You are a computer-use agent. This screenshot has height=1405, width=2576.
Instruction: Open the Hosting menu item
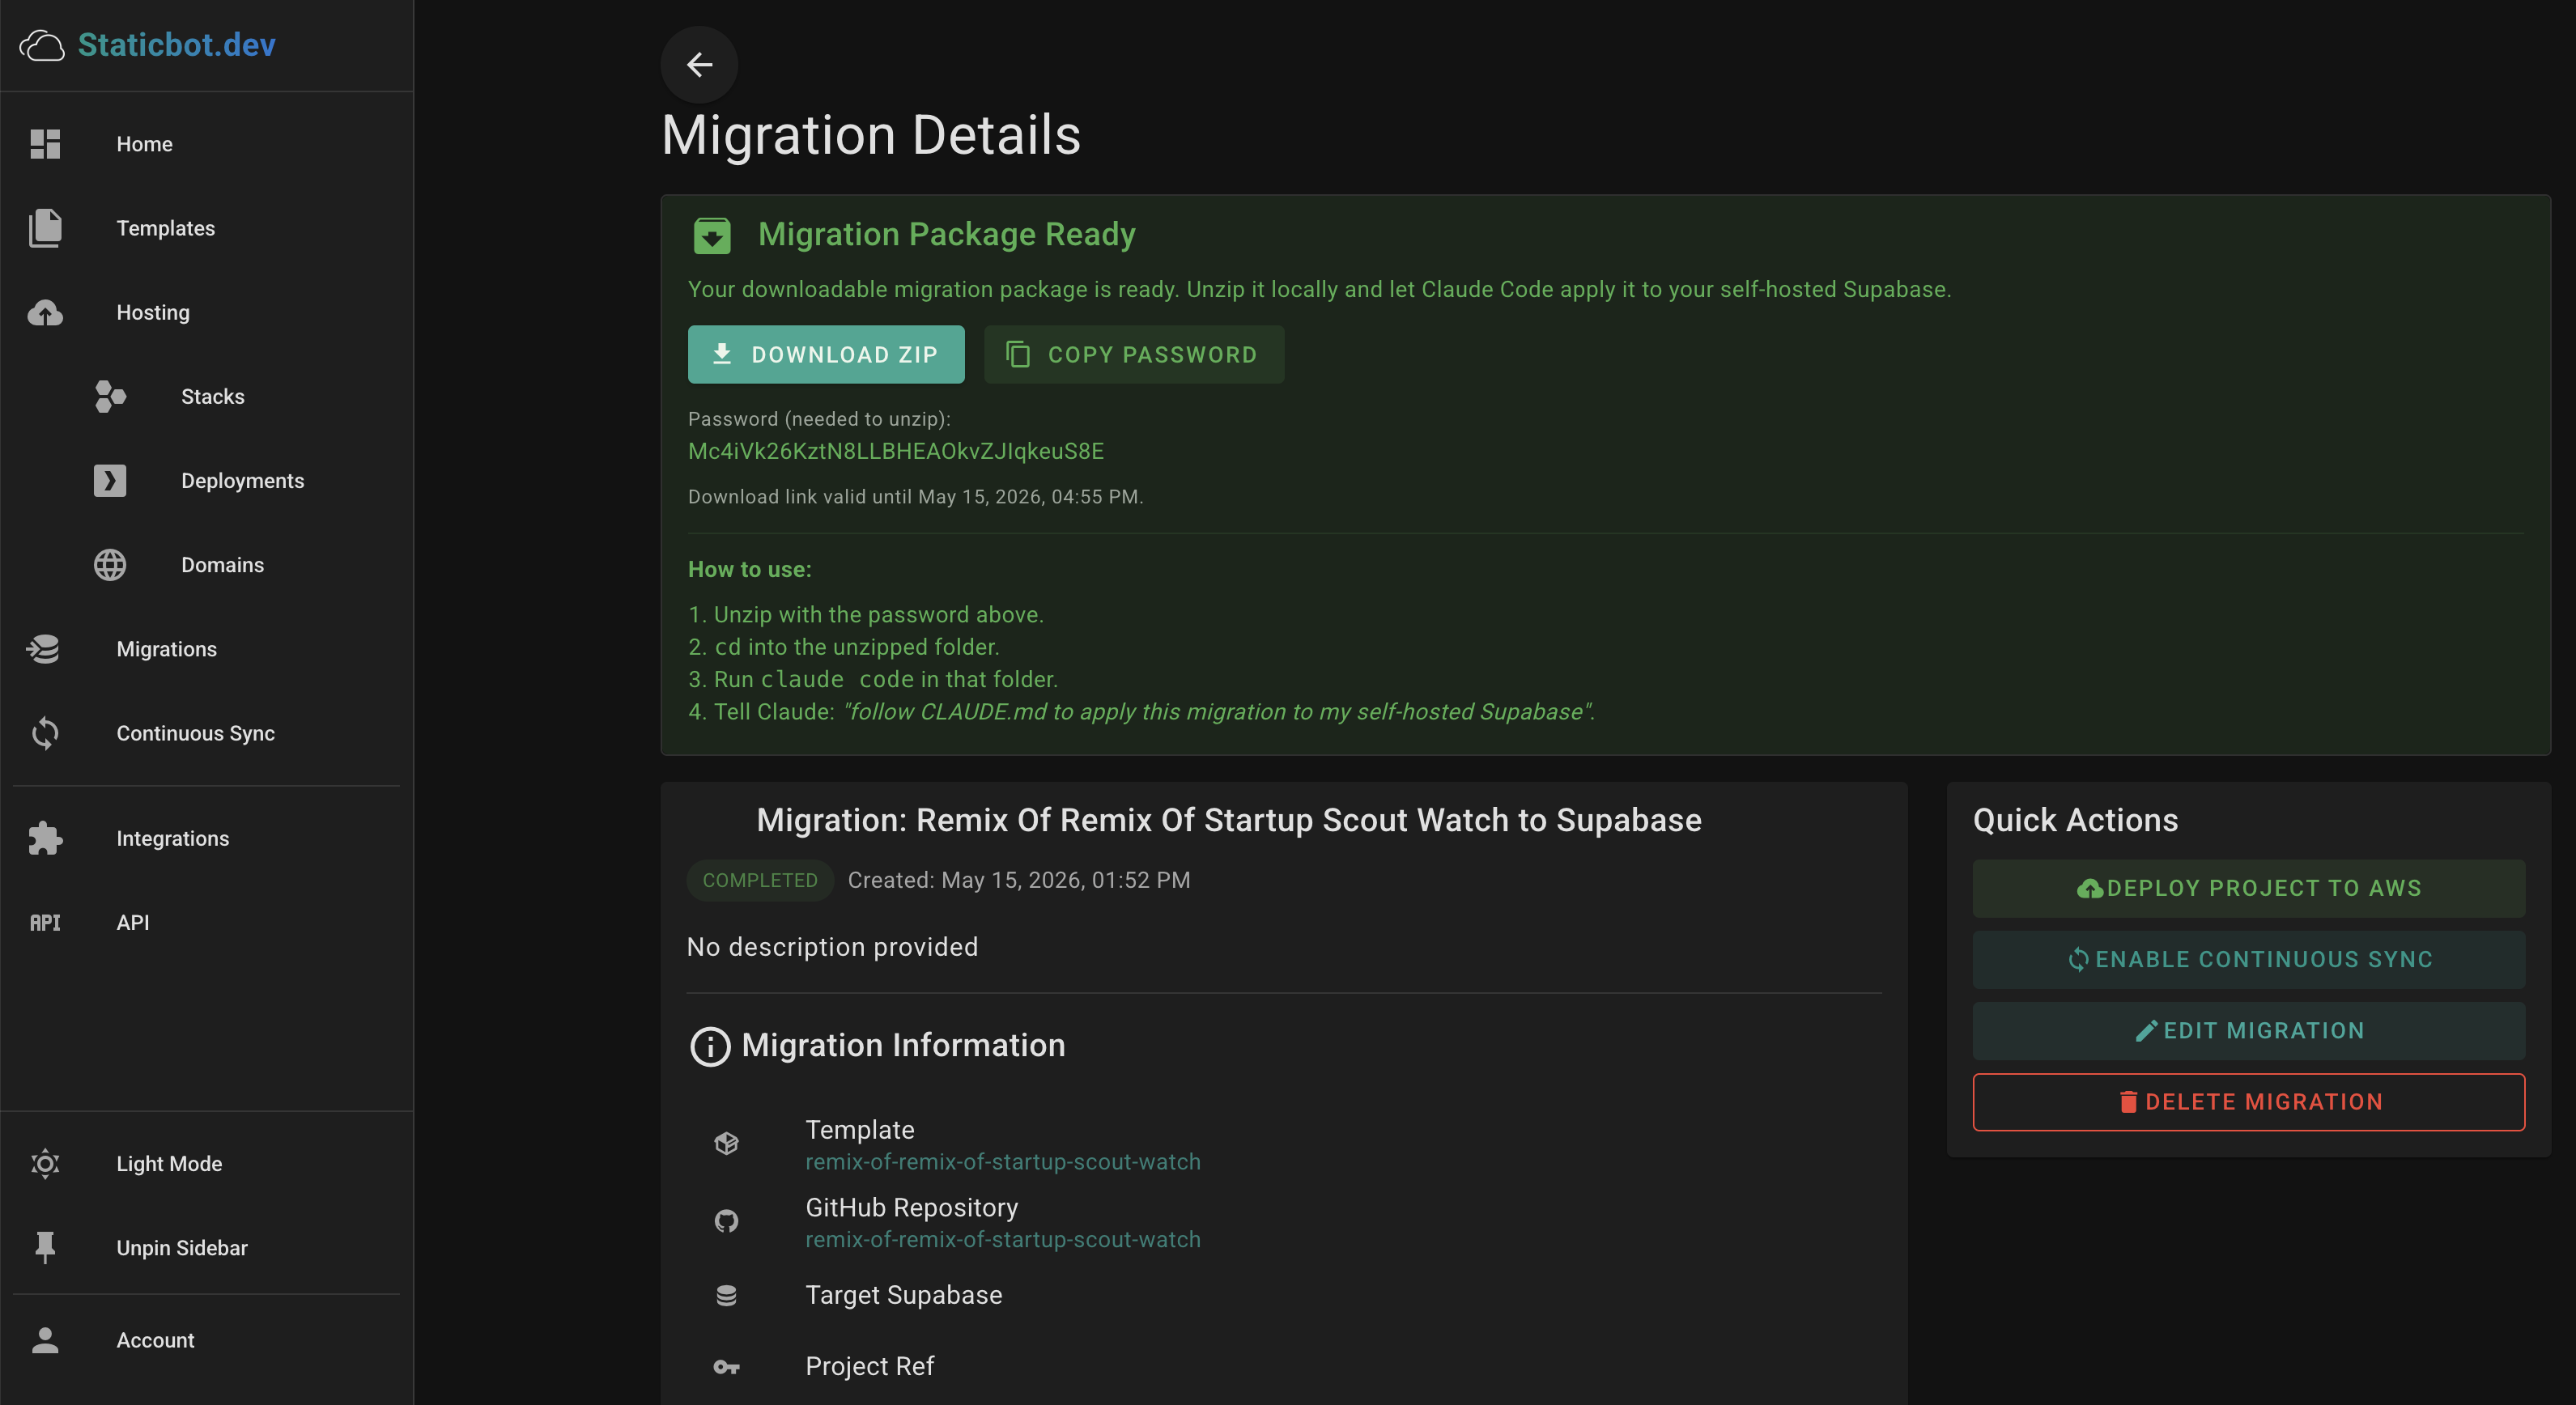point(153,312)
